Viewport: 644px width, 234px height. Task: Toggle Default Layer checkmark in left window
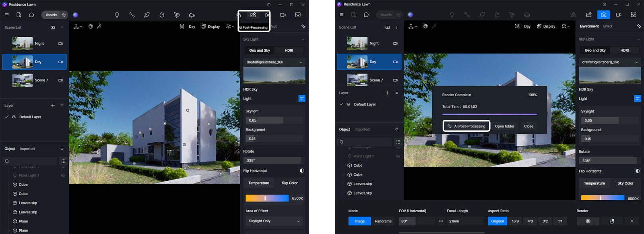click(7, 117)
